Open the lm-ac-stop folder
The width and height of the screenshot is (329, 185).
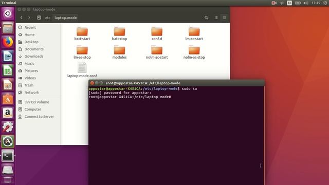(82, 52)
